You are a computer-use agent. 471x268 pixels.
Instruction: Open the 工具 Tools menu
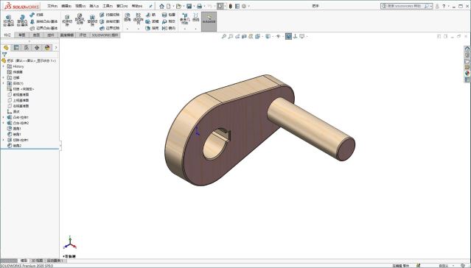tap(108, 6)
